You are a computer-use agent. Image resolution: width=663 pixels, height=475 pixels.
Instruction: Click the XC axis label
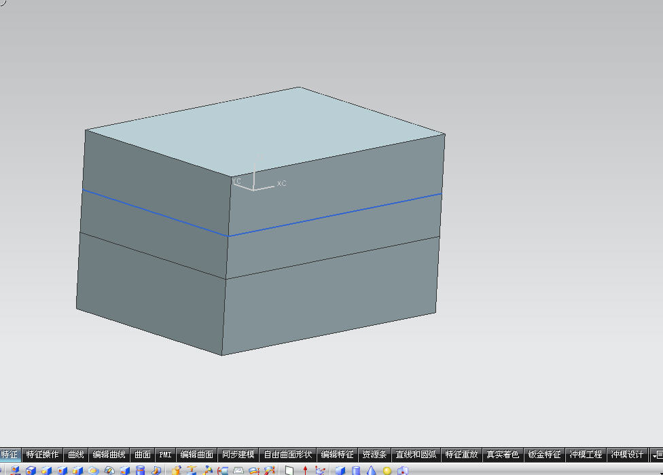click(282, 183)
